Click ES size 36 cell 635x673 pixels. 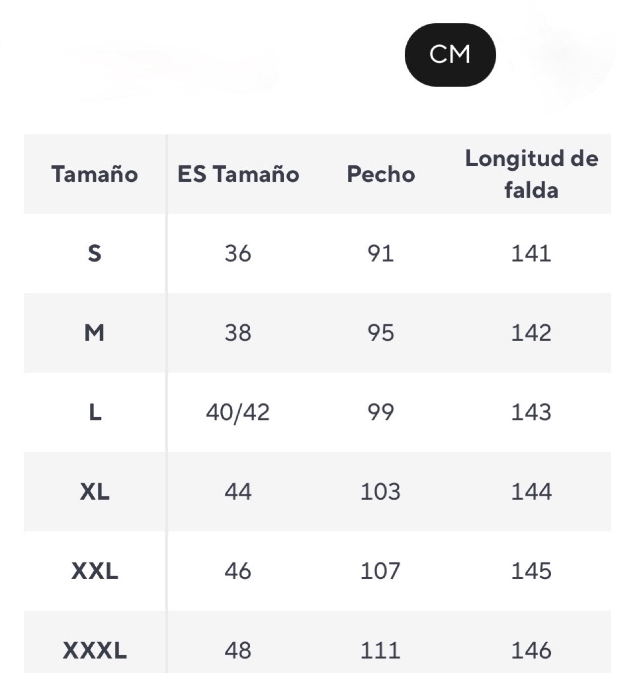pos(238,254)
